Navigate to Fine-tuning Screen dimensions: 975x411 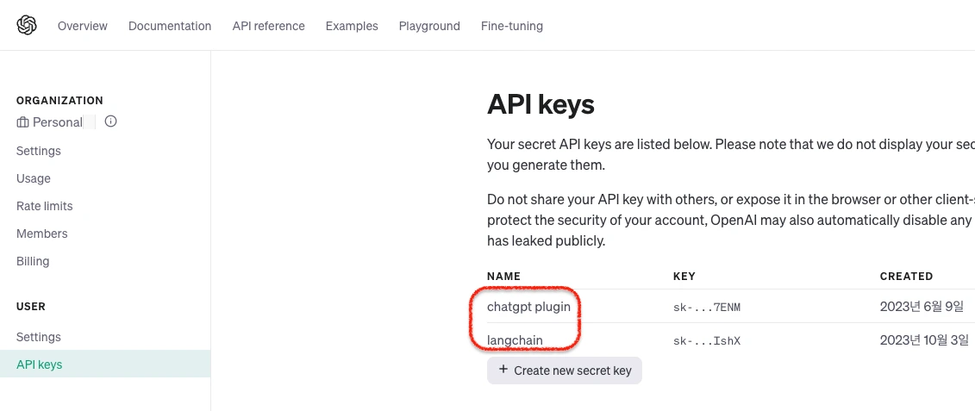click(x=512, y=26)
